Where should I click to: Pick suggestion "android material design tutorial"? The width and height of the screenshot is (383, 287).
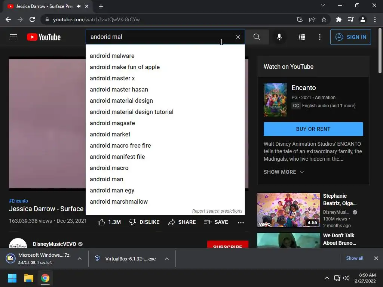(165, 112)
